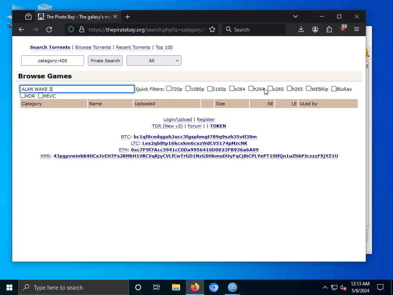393x295 pixels.
Task: Open a new browser tab
Action: [x=127, y=17]
